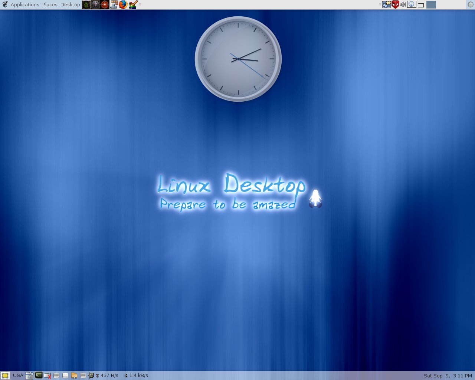Open the network card monitor icon
The width and height of the screenshot is (475, 380).
[91, 376]
